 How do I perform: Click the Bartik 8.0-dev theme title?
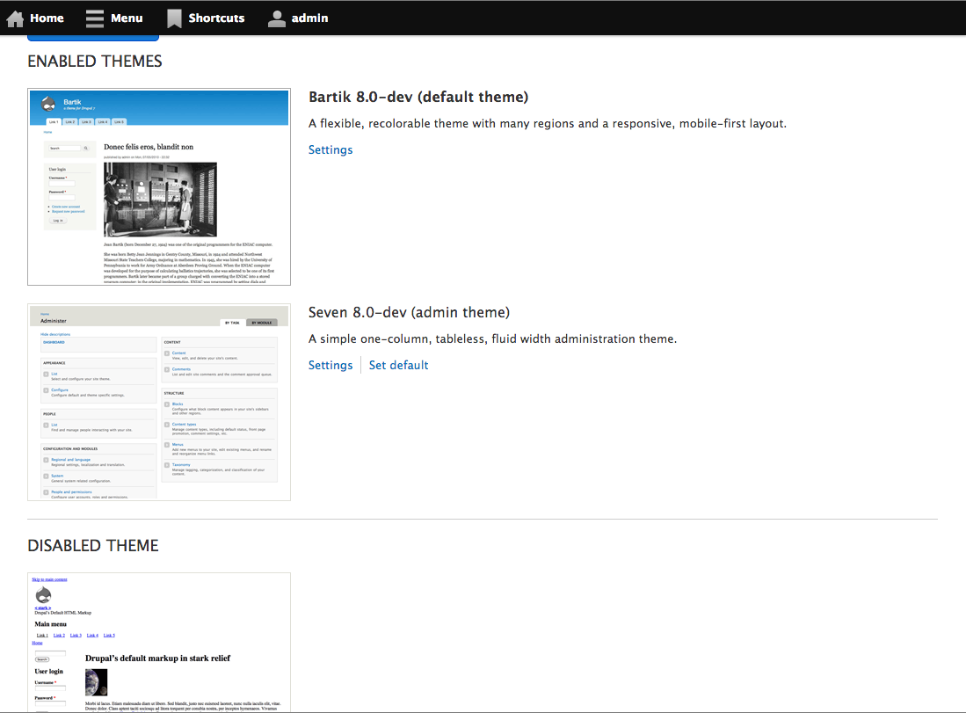pyautogui.click(x=418, y=97)
